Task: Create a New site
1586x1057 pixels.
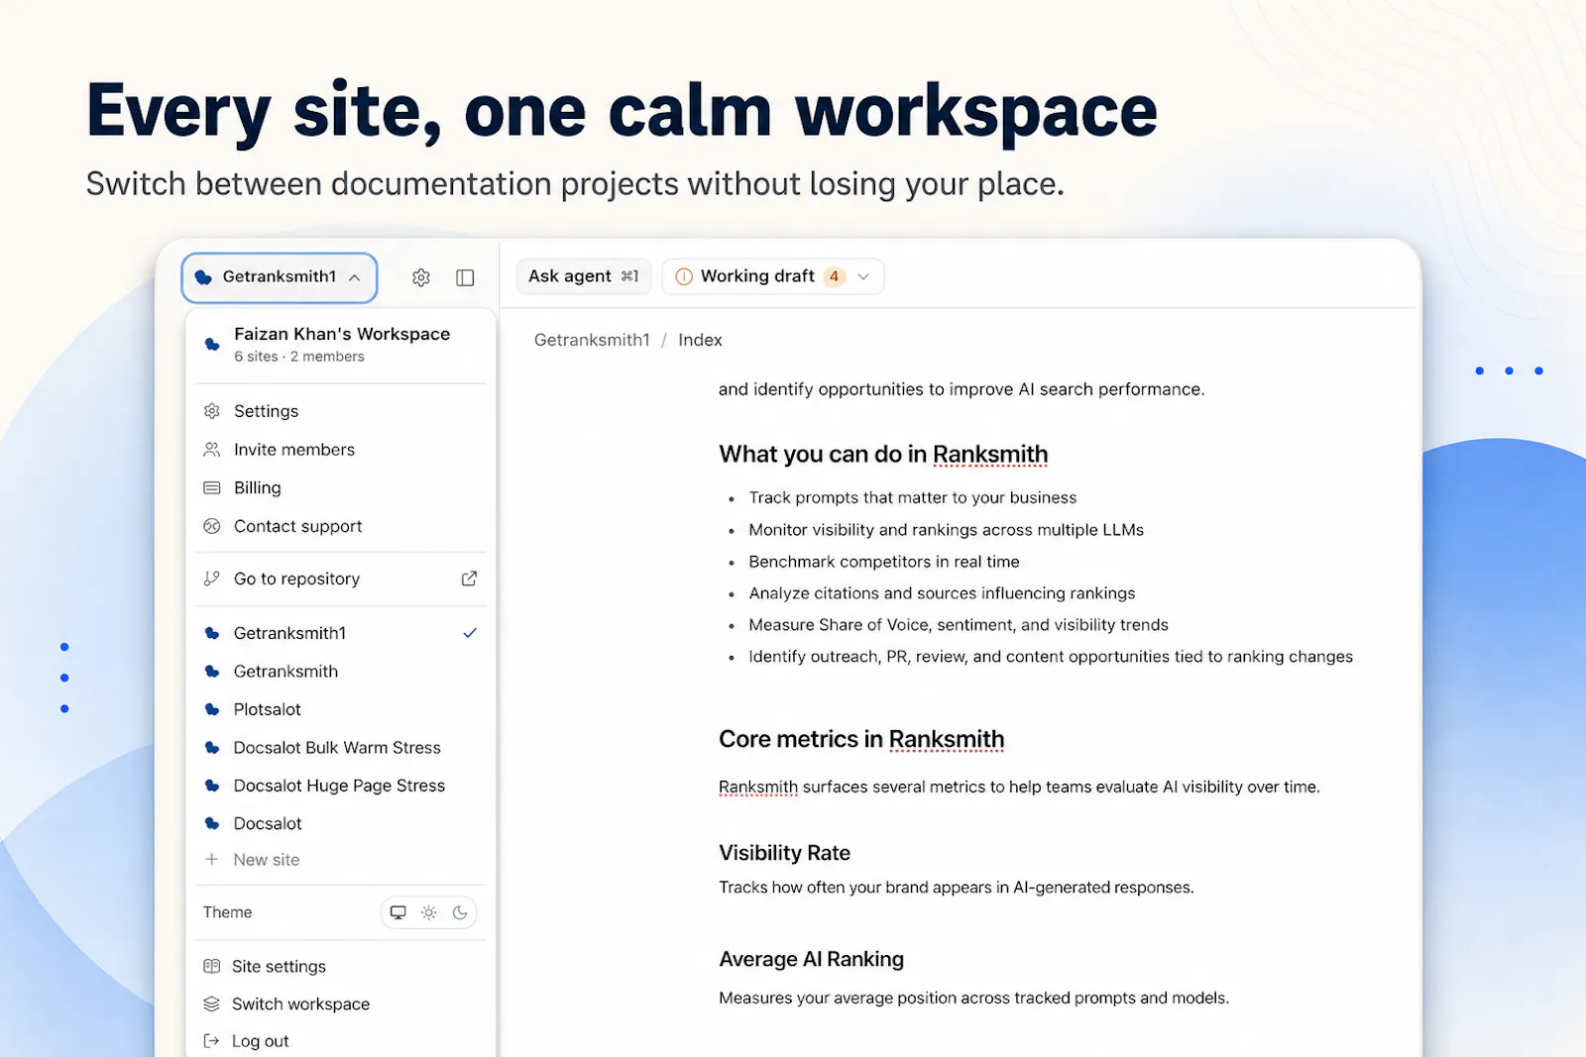Action: tap(340, 860)
